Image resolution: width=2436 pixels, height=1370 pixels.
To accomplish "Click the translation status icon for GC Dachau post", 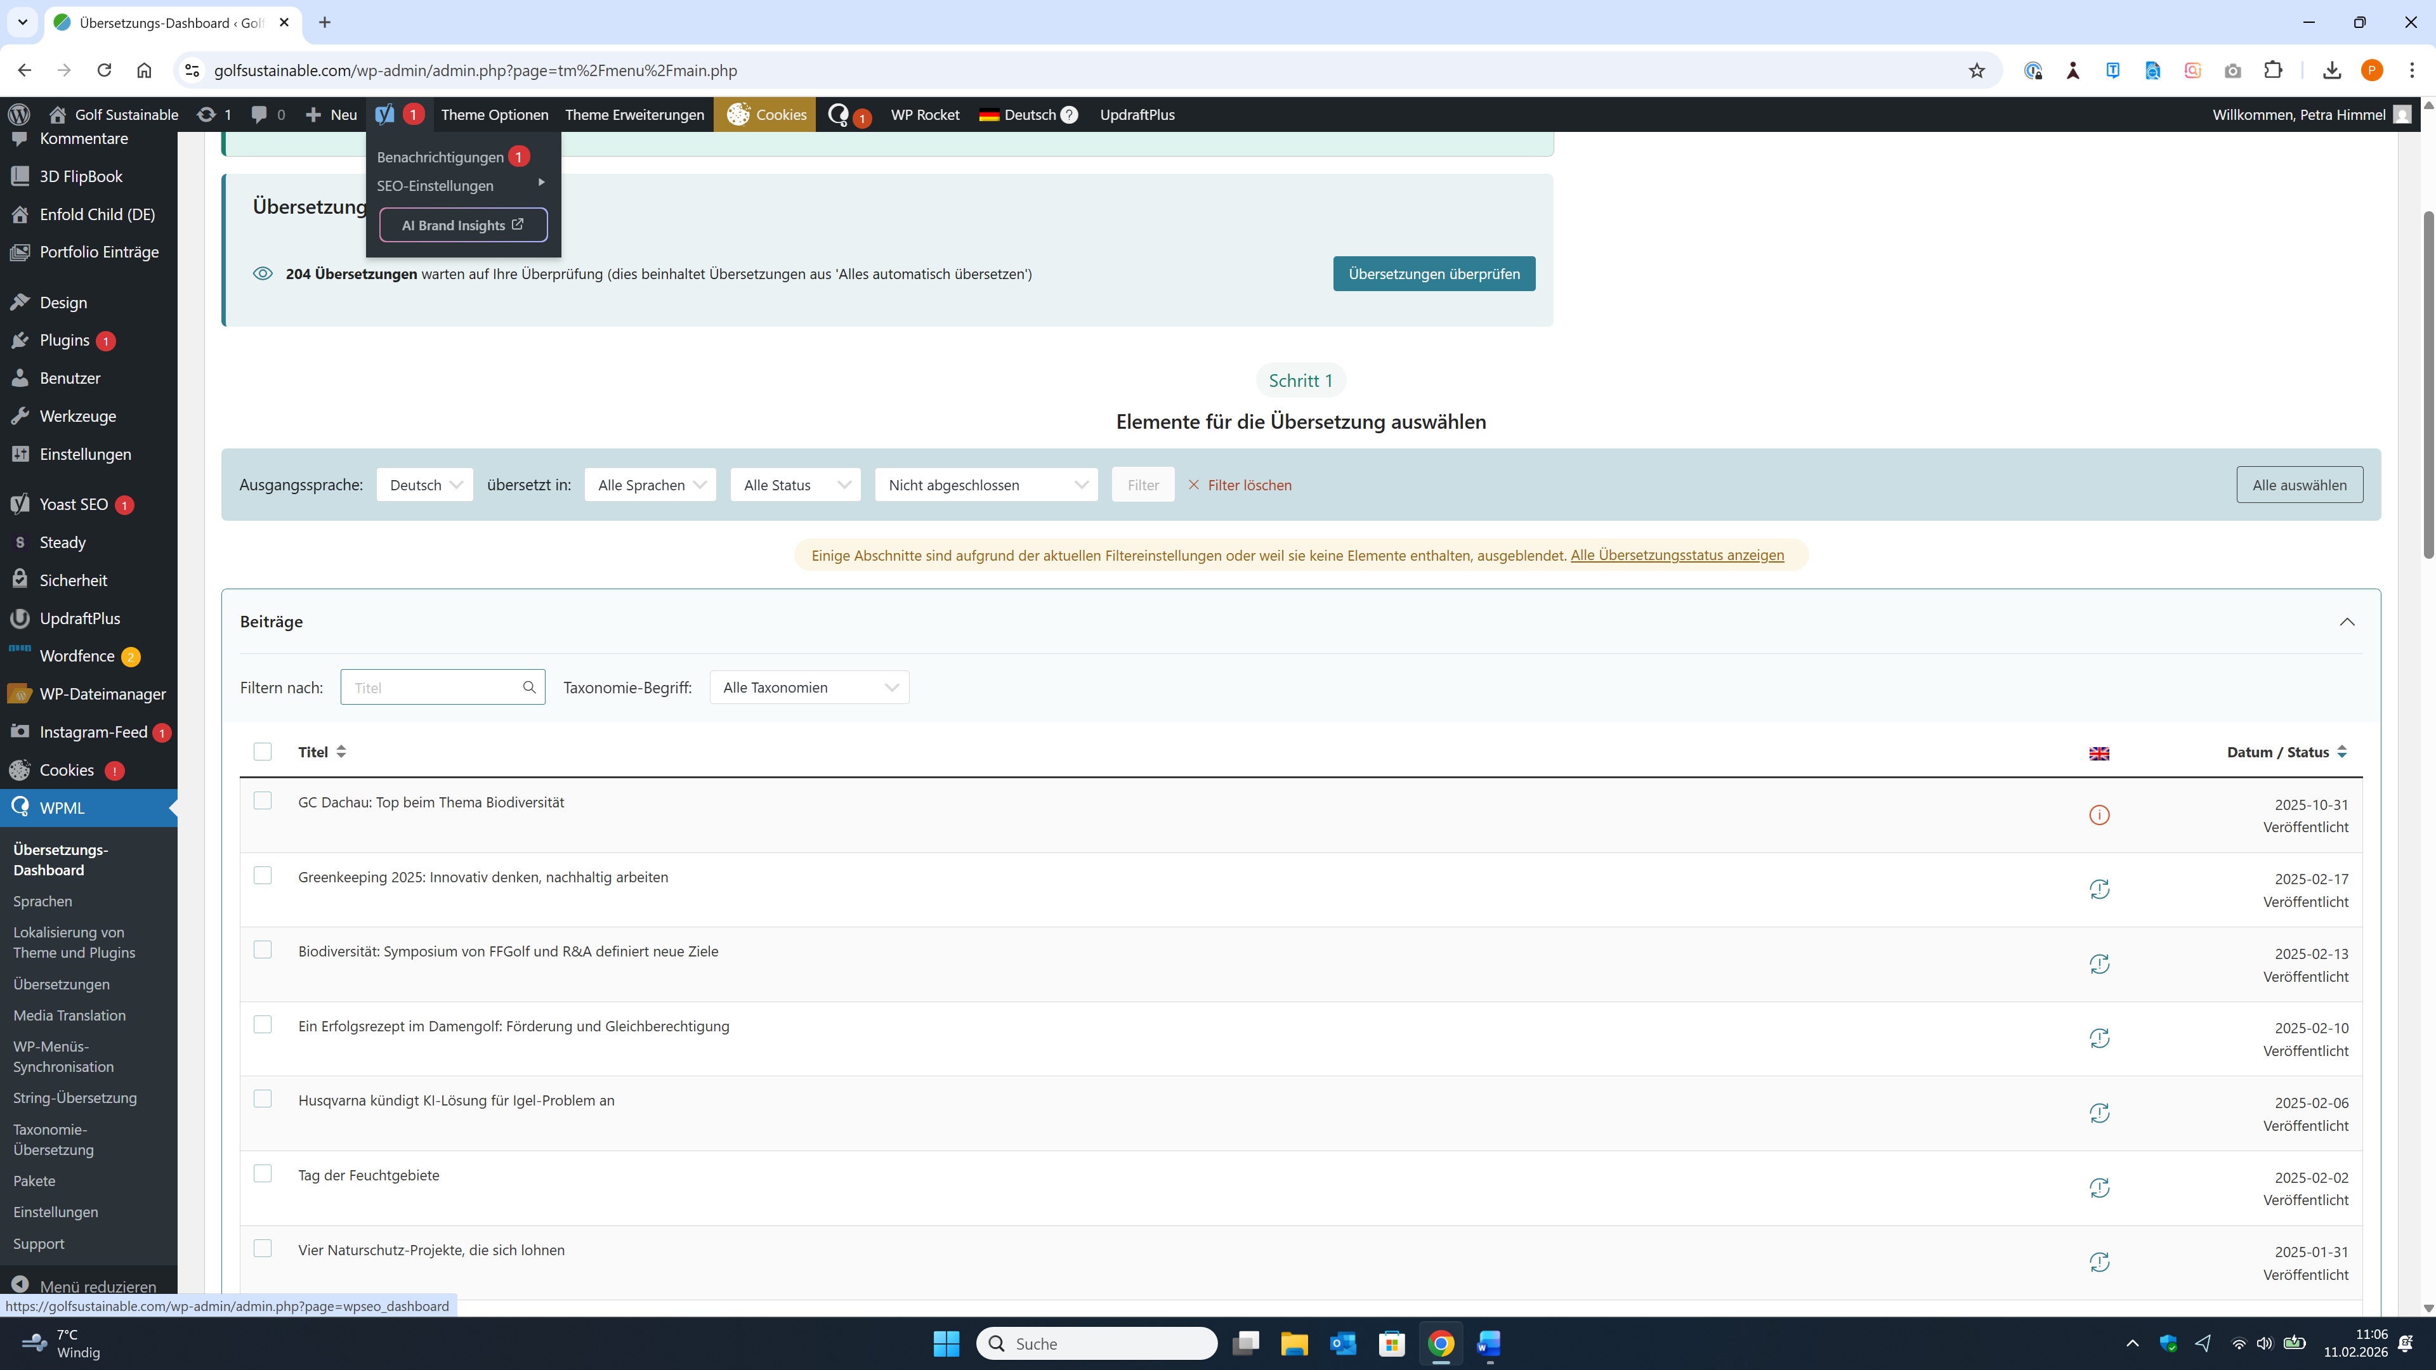I will (x=2099, y=815).
